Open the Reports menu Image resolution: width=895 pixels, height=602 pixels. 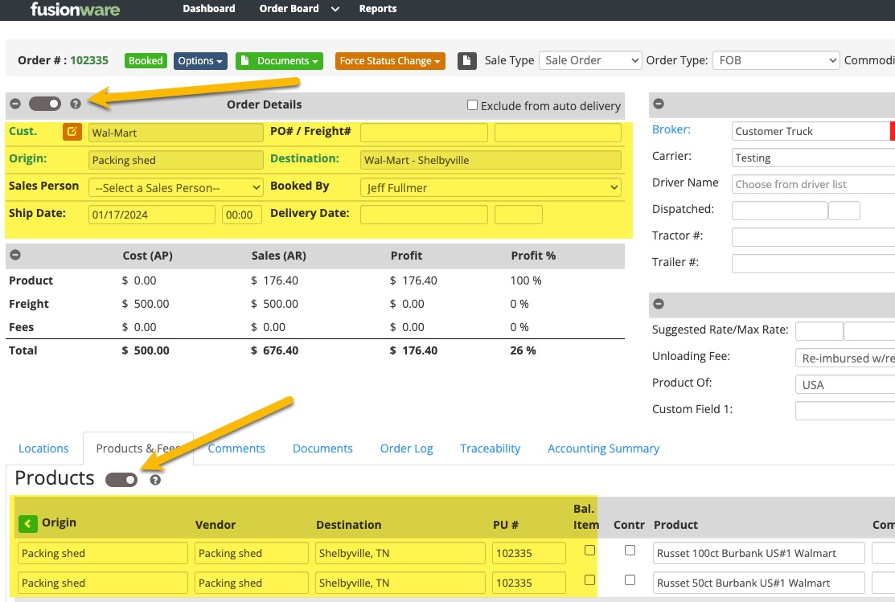click(378, 10)
